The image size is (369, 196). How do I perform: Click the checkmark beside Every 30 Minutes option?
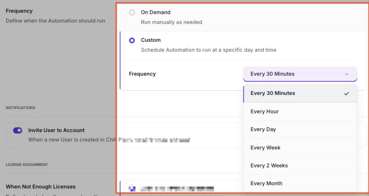pos(346,94)
